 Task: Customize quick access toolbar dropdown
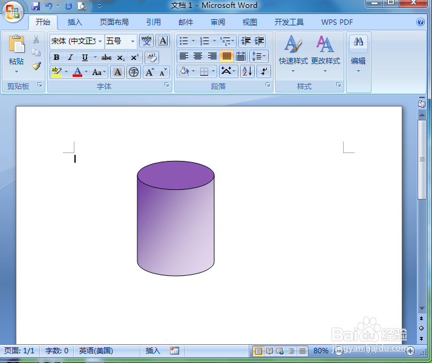[99, 6]
